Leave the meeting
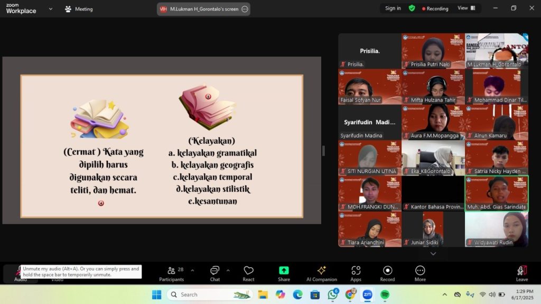 pyautogui.click(x=521, y=273)
